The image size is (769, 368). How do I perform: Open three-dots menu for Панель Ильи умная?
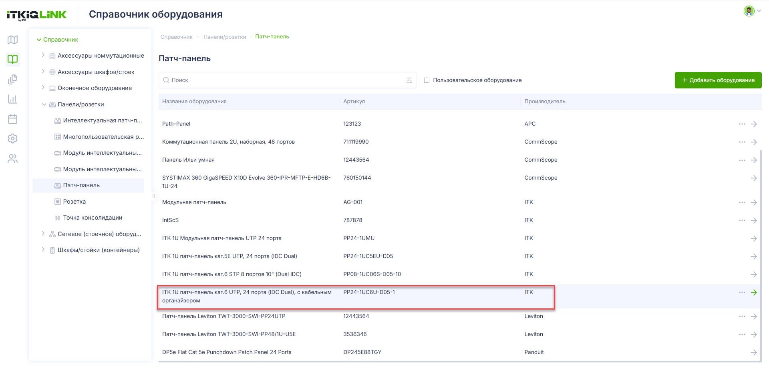point(742,160)
